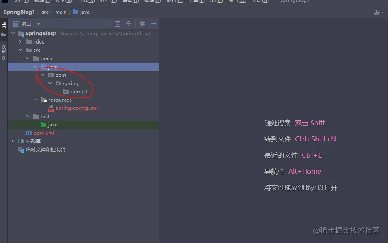Select the main row text
Screen dimensions: 388x243
[46, 58]
